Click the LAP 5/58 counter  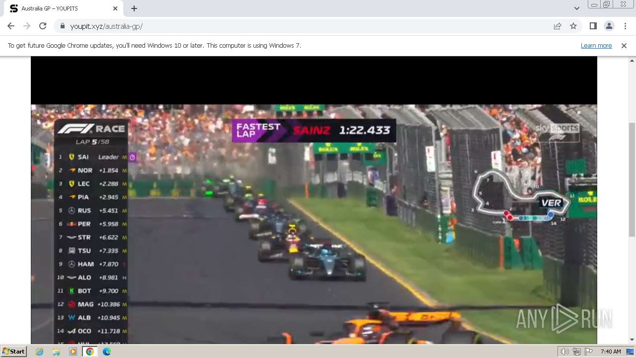(x=92, y=142)
